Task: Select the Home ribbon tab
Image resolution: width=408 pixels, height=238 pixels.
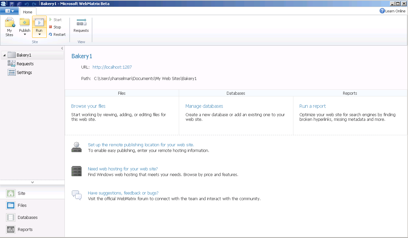Action: coord(28,12)
